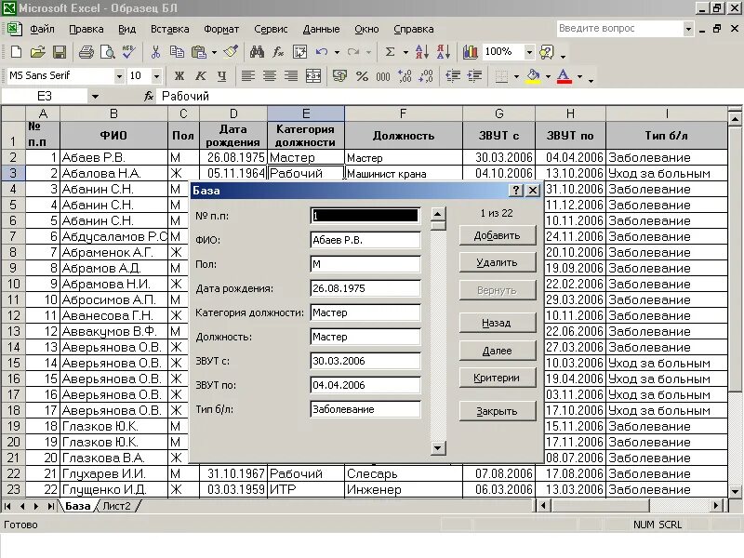This screenshot has height=558, width=744.
Task: Click the Добавить button in the form
Action: [498, 235]
